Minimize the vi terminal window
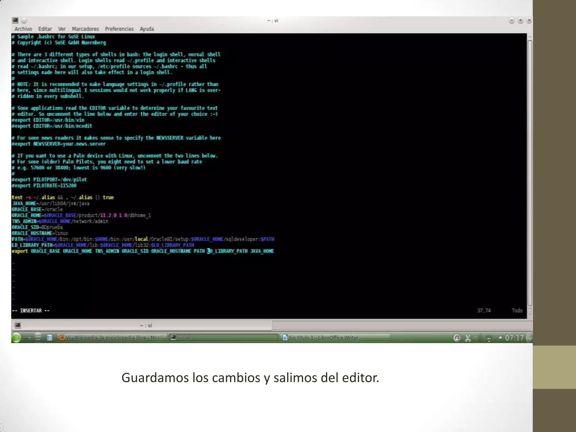 point(512,21)
